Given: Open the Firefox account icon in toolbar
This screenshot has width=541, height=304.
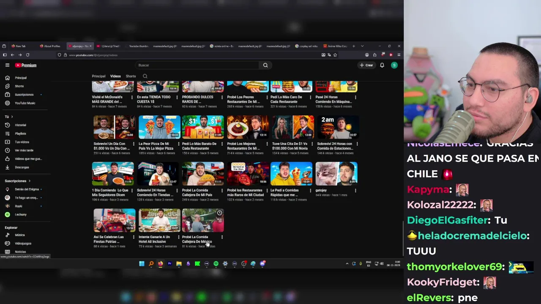Looking at the screenshot, I should point(367,55).
